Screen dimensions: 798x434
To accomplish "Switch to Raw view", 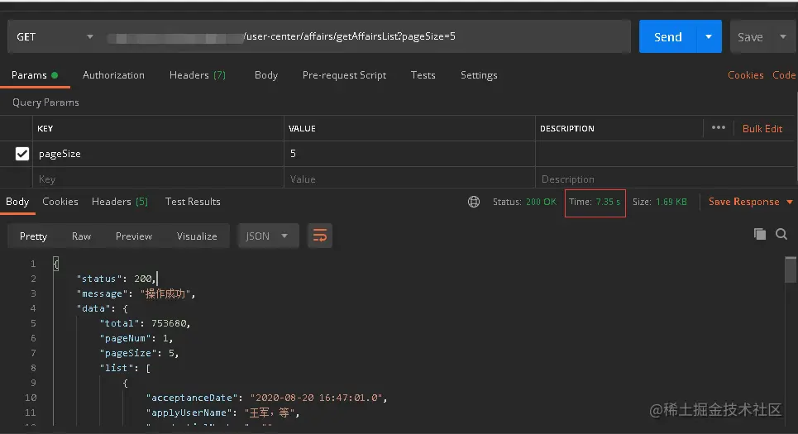I will tap(81, 236).
